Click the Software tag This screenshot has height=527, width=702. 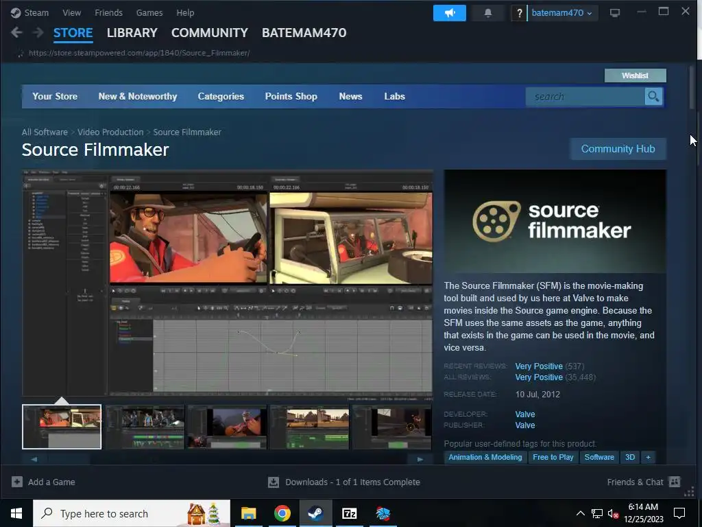599,457
